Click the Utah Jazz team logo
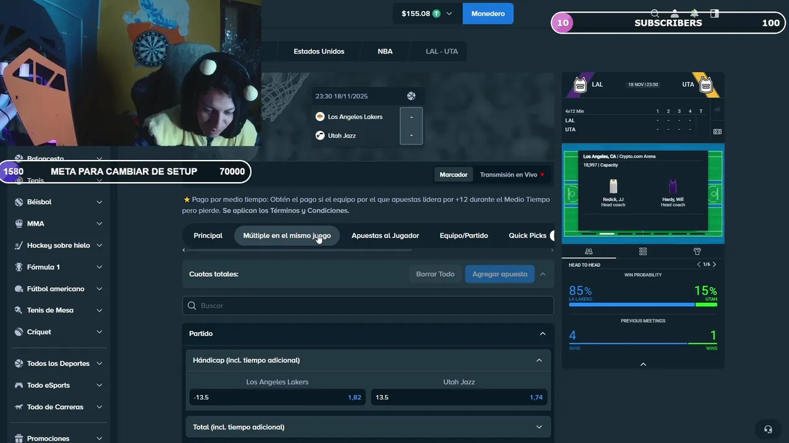789x443 pixels. (x=320, y=135)
